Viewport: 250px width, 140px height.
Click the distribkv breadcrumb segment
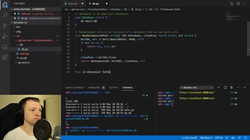[116, 9]
